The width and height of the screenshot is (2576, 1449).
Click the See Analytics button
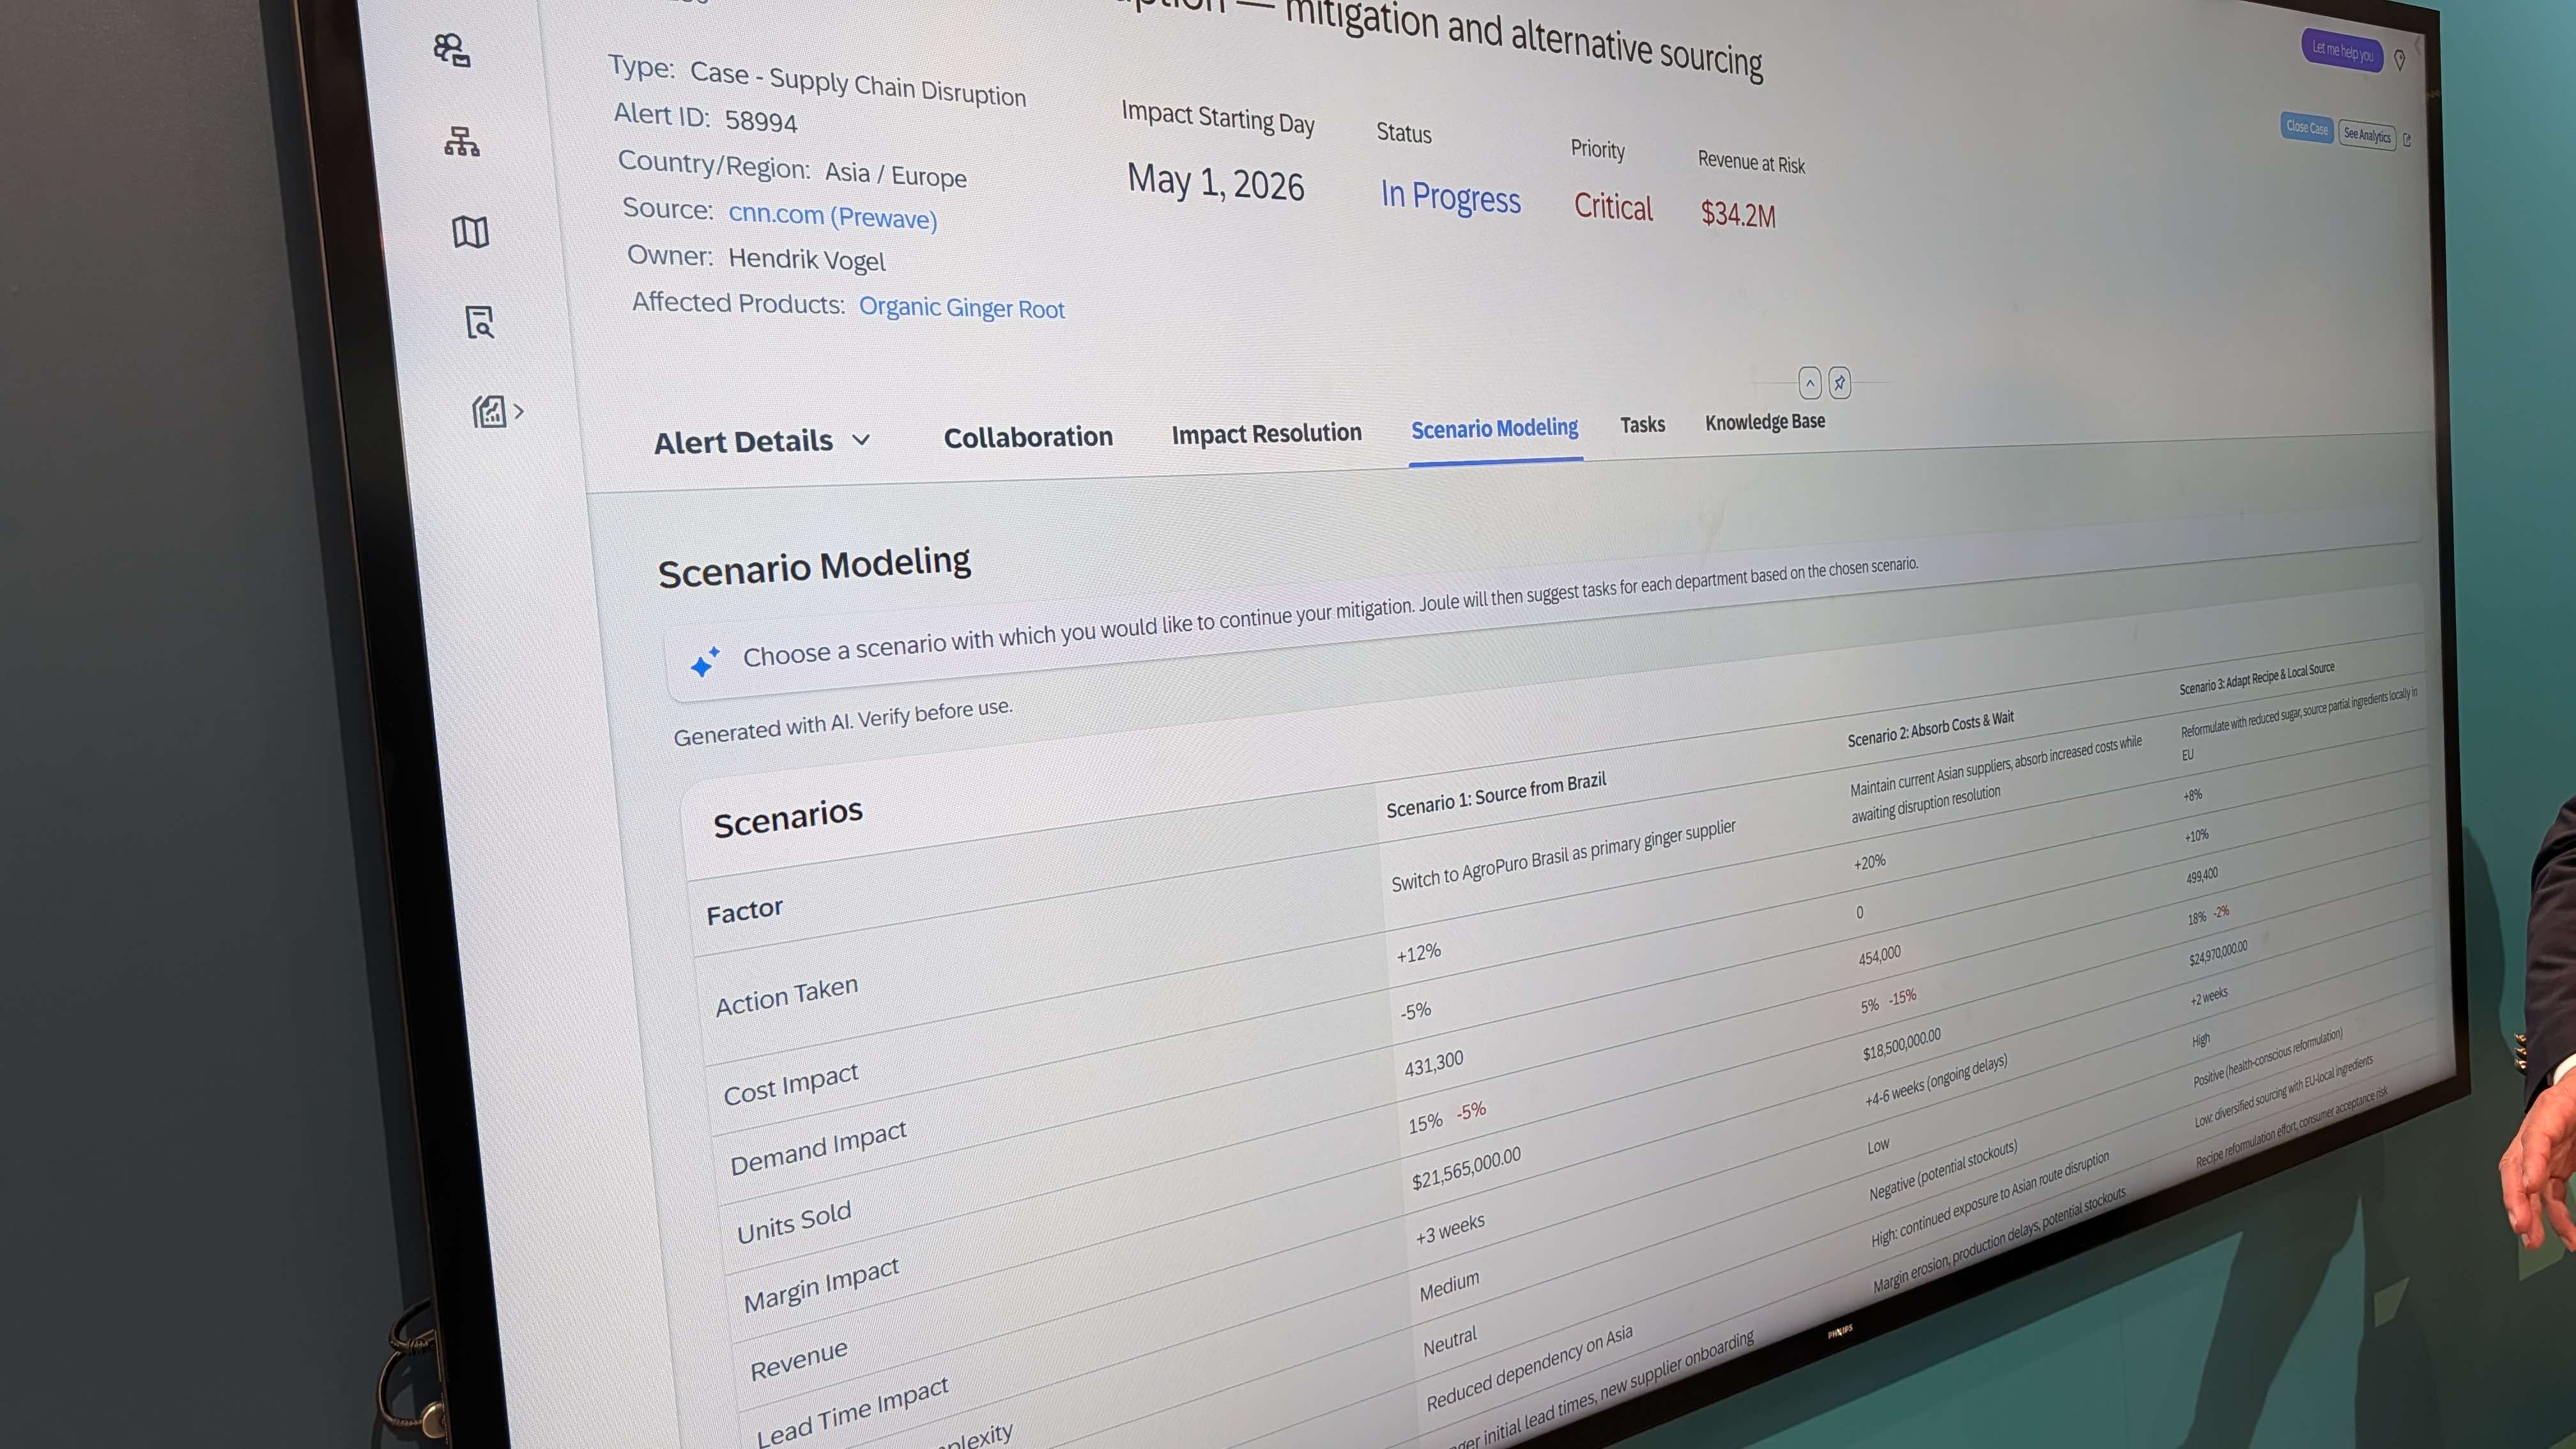[x=2366, y=135]
